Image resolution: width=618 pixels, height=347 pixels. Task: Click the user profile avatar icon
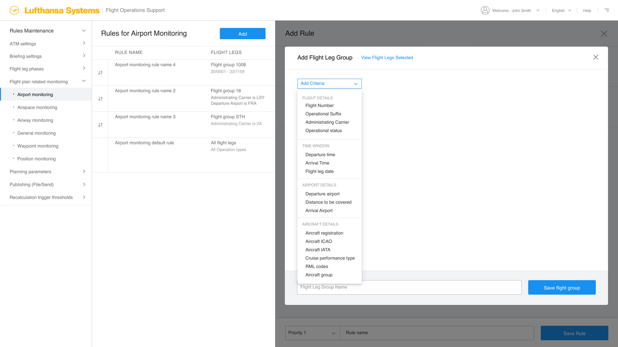pos(485,10)
